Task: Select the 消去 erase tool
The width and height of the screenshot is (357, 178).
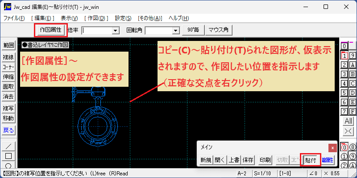Action: point(8,97)
